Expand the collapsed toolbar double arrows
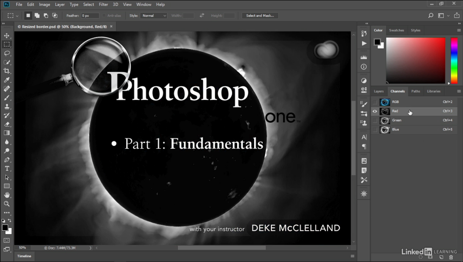 pos(4,23)
